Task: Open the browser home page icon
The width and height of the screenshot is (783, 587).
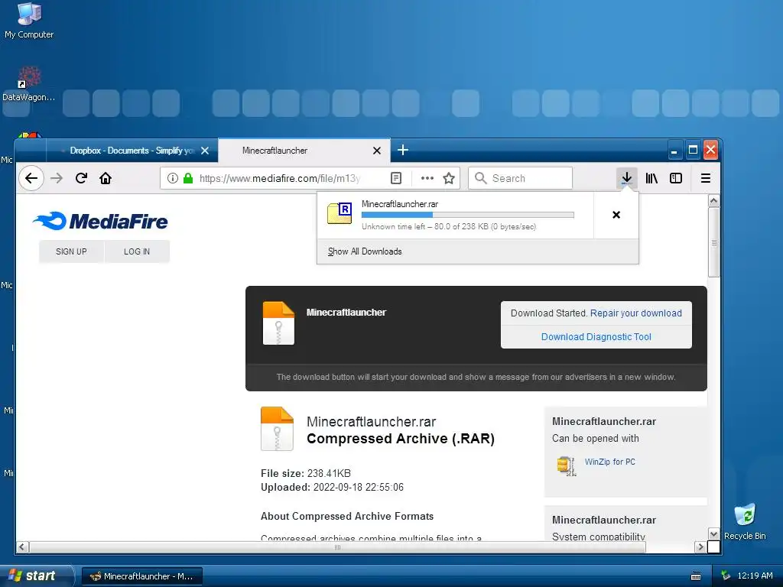Action: point(106,178)
